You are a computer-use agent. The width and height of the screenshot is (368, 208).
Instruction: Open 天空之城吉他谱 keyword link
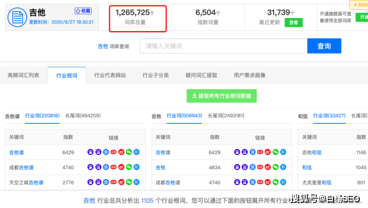26,182
